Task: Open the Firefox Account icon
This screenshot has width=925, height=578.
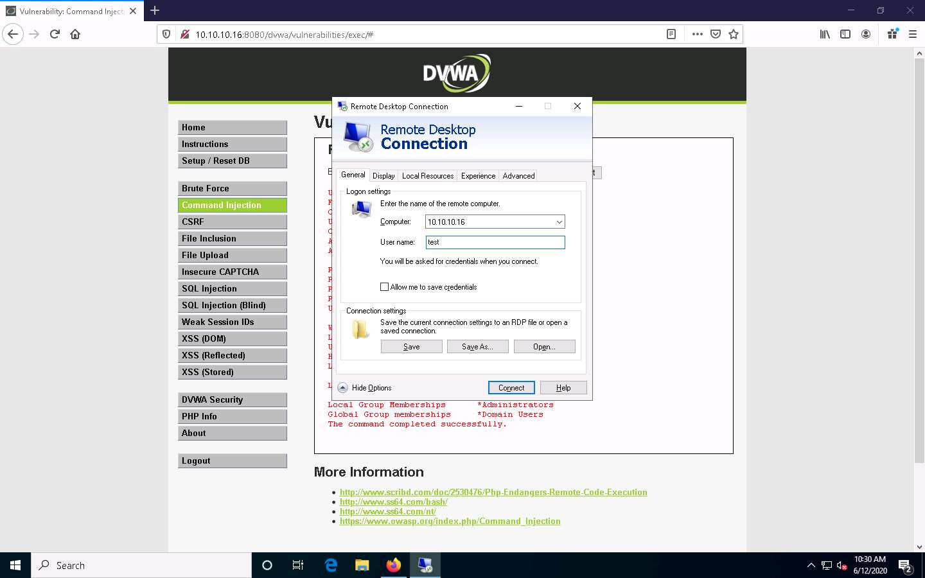Action: point(866,33)
